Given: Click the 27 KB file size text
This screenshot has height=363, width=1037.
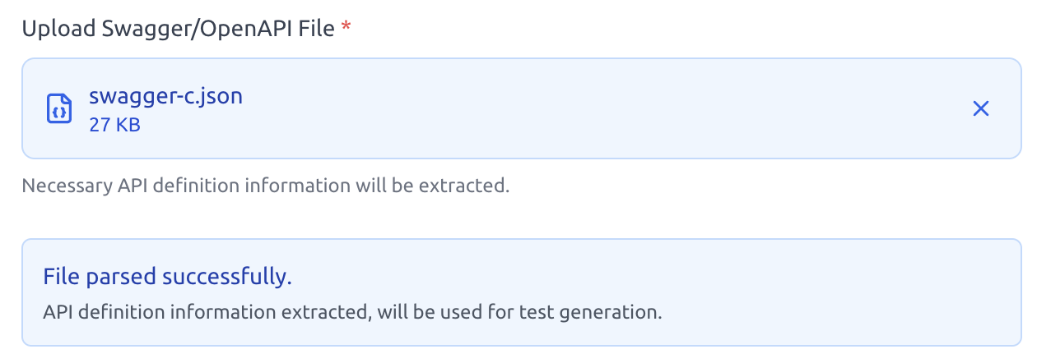Looking at the screenshot, I should (x=114, y=125).
